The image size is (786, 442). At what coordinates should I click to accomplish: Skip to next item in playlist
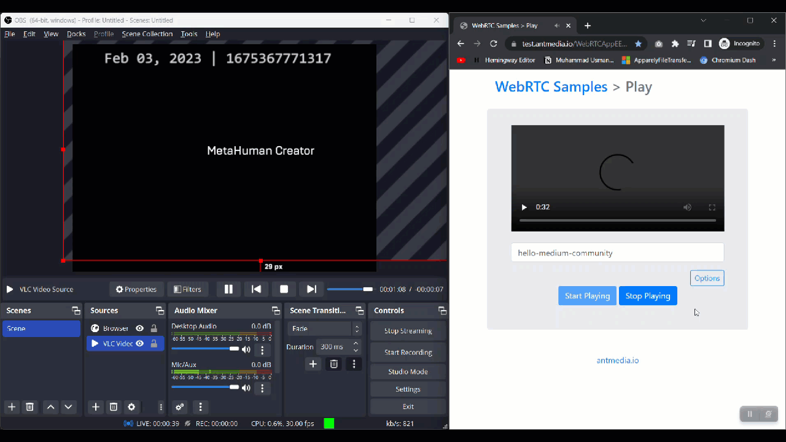311,289
